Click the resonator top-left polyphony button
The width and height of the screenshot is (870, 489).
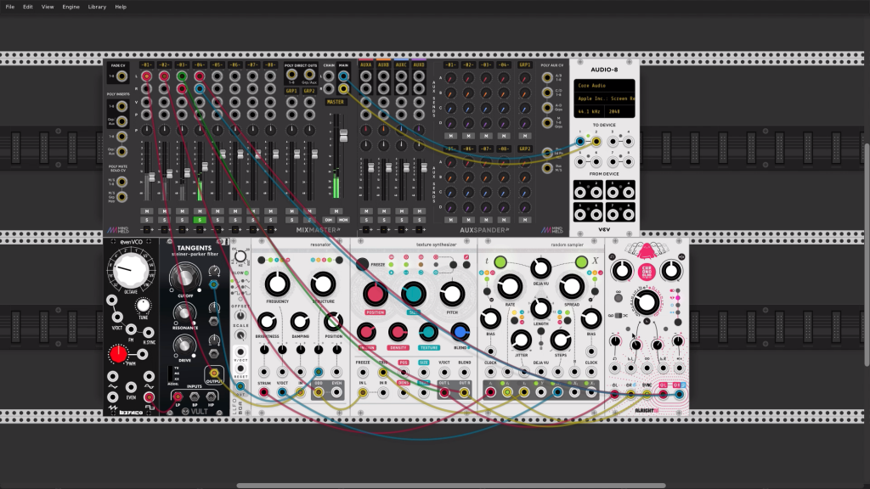click(262, 260)
